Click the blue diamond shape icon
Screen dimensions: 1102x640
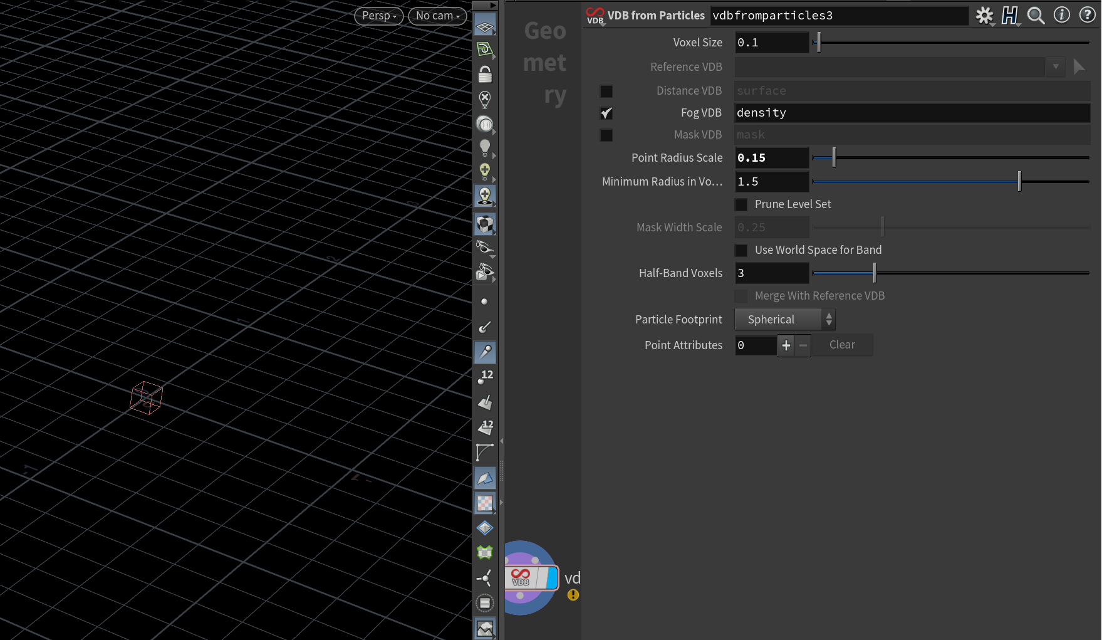pyautogui.click(x=485, y=528)
